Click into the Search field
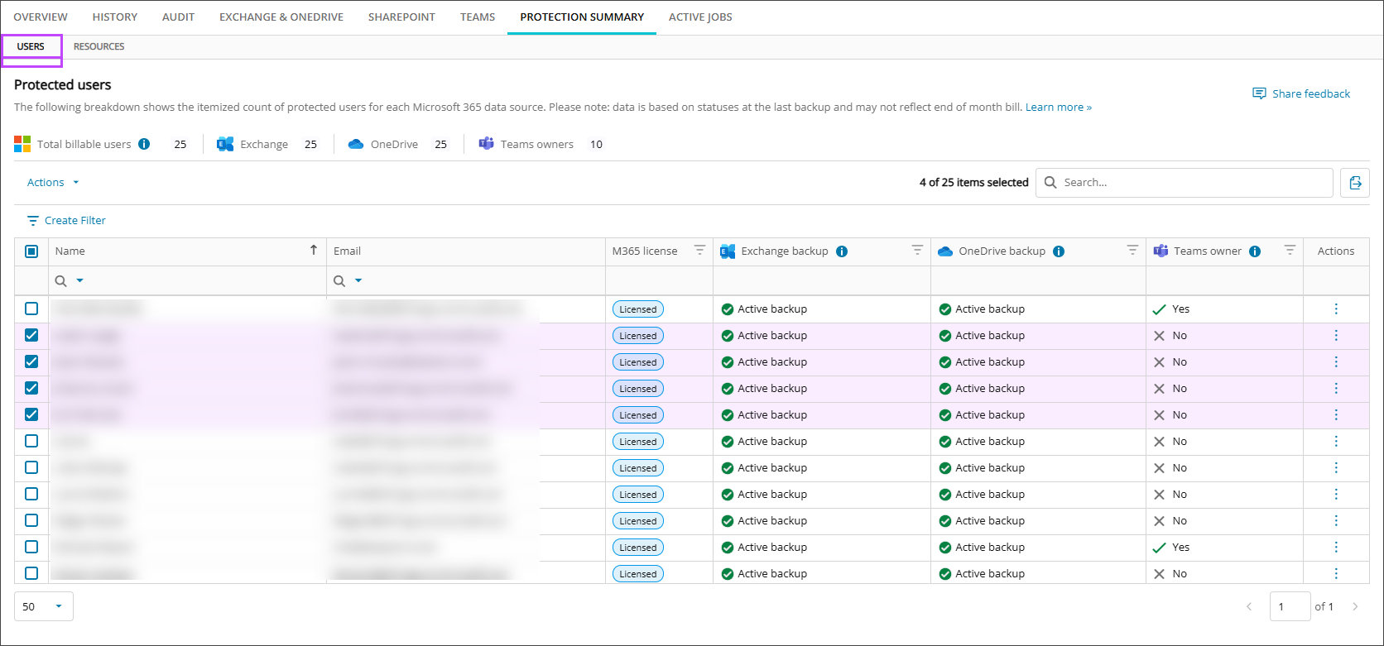 (x=1185, y=183)
